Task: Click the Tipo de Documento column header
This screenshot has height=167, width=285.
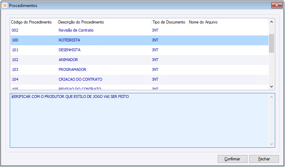Action: 170,22
